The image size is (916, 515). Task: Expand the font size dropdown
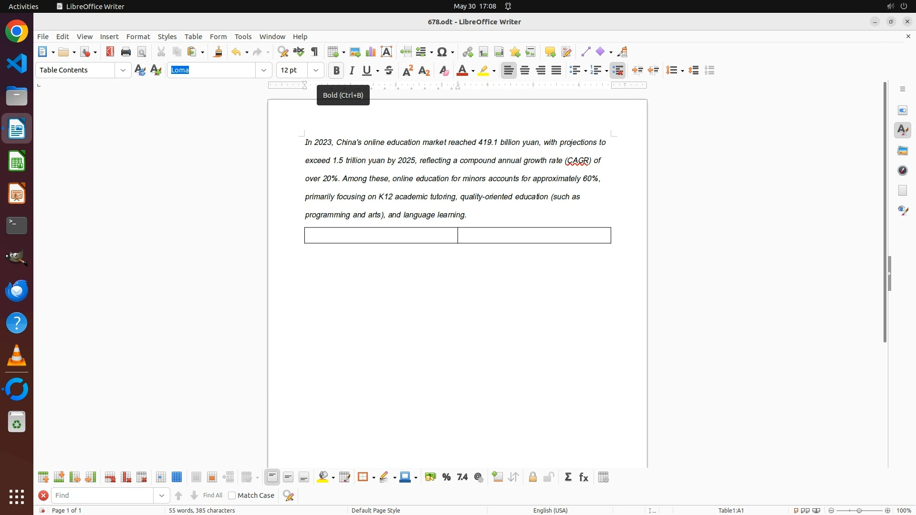tap(316, 70)
